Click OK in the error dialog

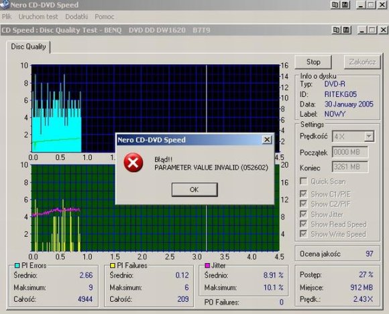point(194,189)
